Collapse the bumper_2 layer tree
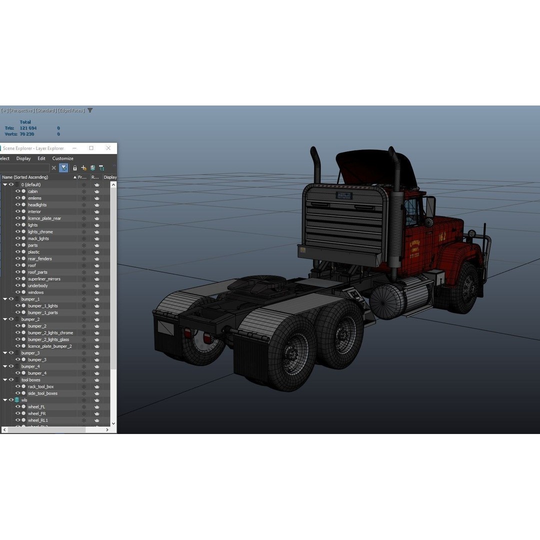Viewport: 540px width, 540px height. coord(5,319)
